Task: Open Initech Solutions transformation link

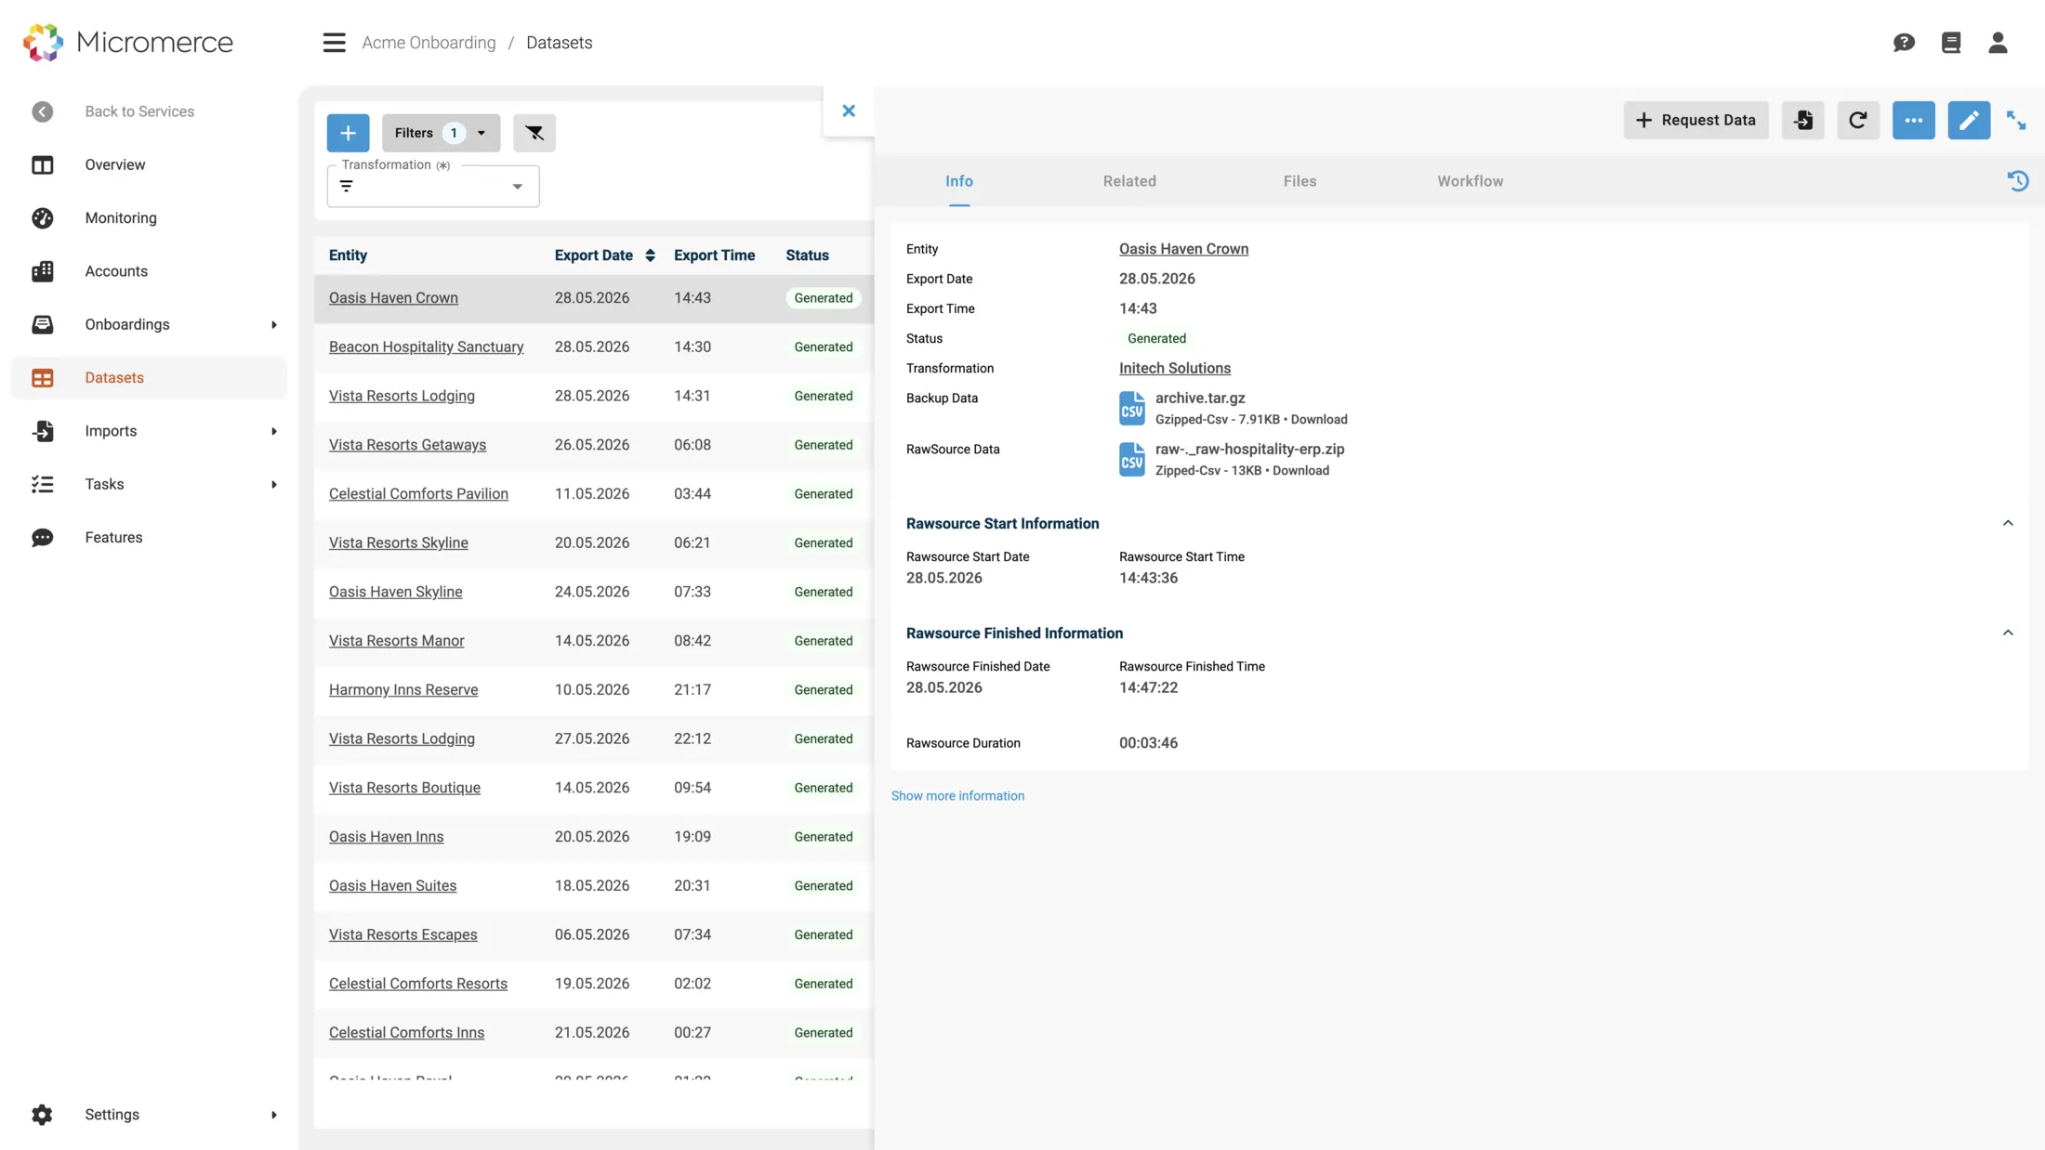Action: click(x=1174, y=369)
